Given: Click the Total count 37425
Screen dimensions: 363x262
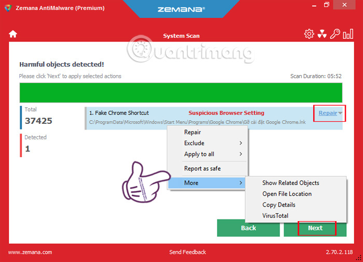Looking at the screenshot, I should [38, 121].
